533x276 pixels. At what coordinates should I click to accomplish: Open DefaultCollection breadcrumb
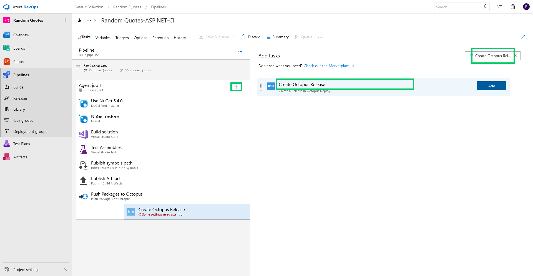pos(89,7)
